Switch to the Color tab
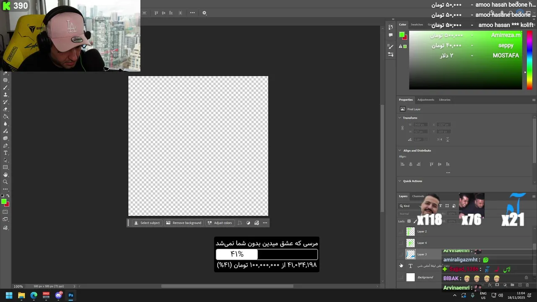The height and width of the screenshot is (302, 537). coord(402,24)
